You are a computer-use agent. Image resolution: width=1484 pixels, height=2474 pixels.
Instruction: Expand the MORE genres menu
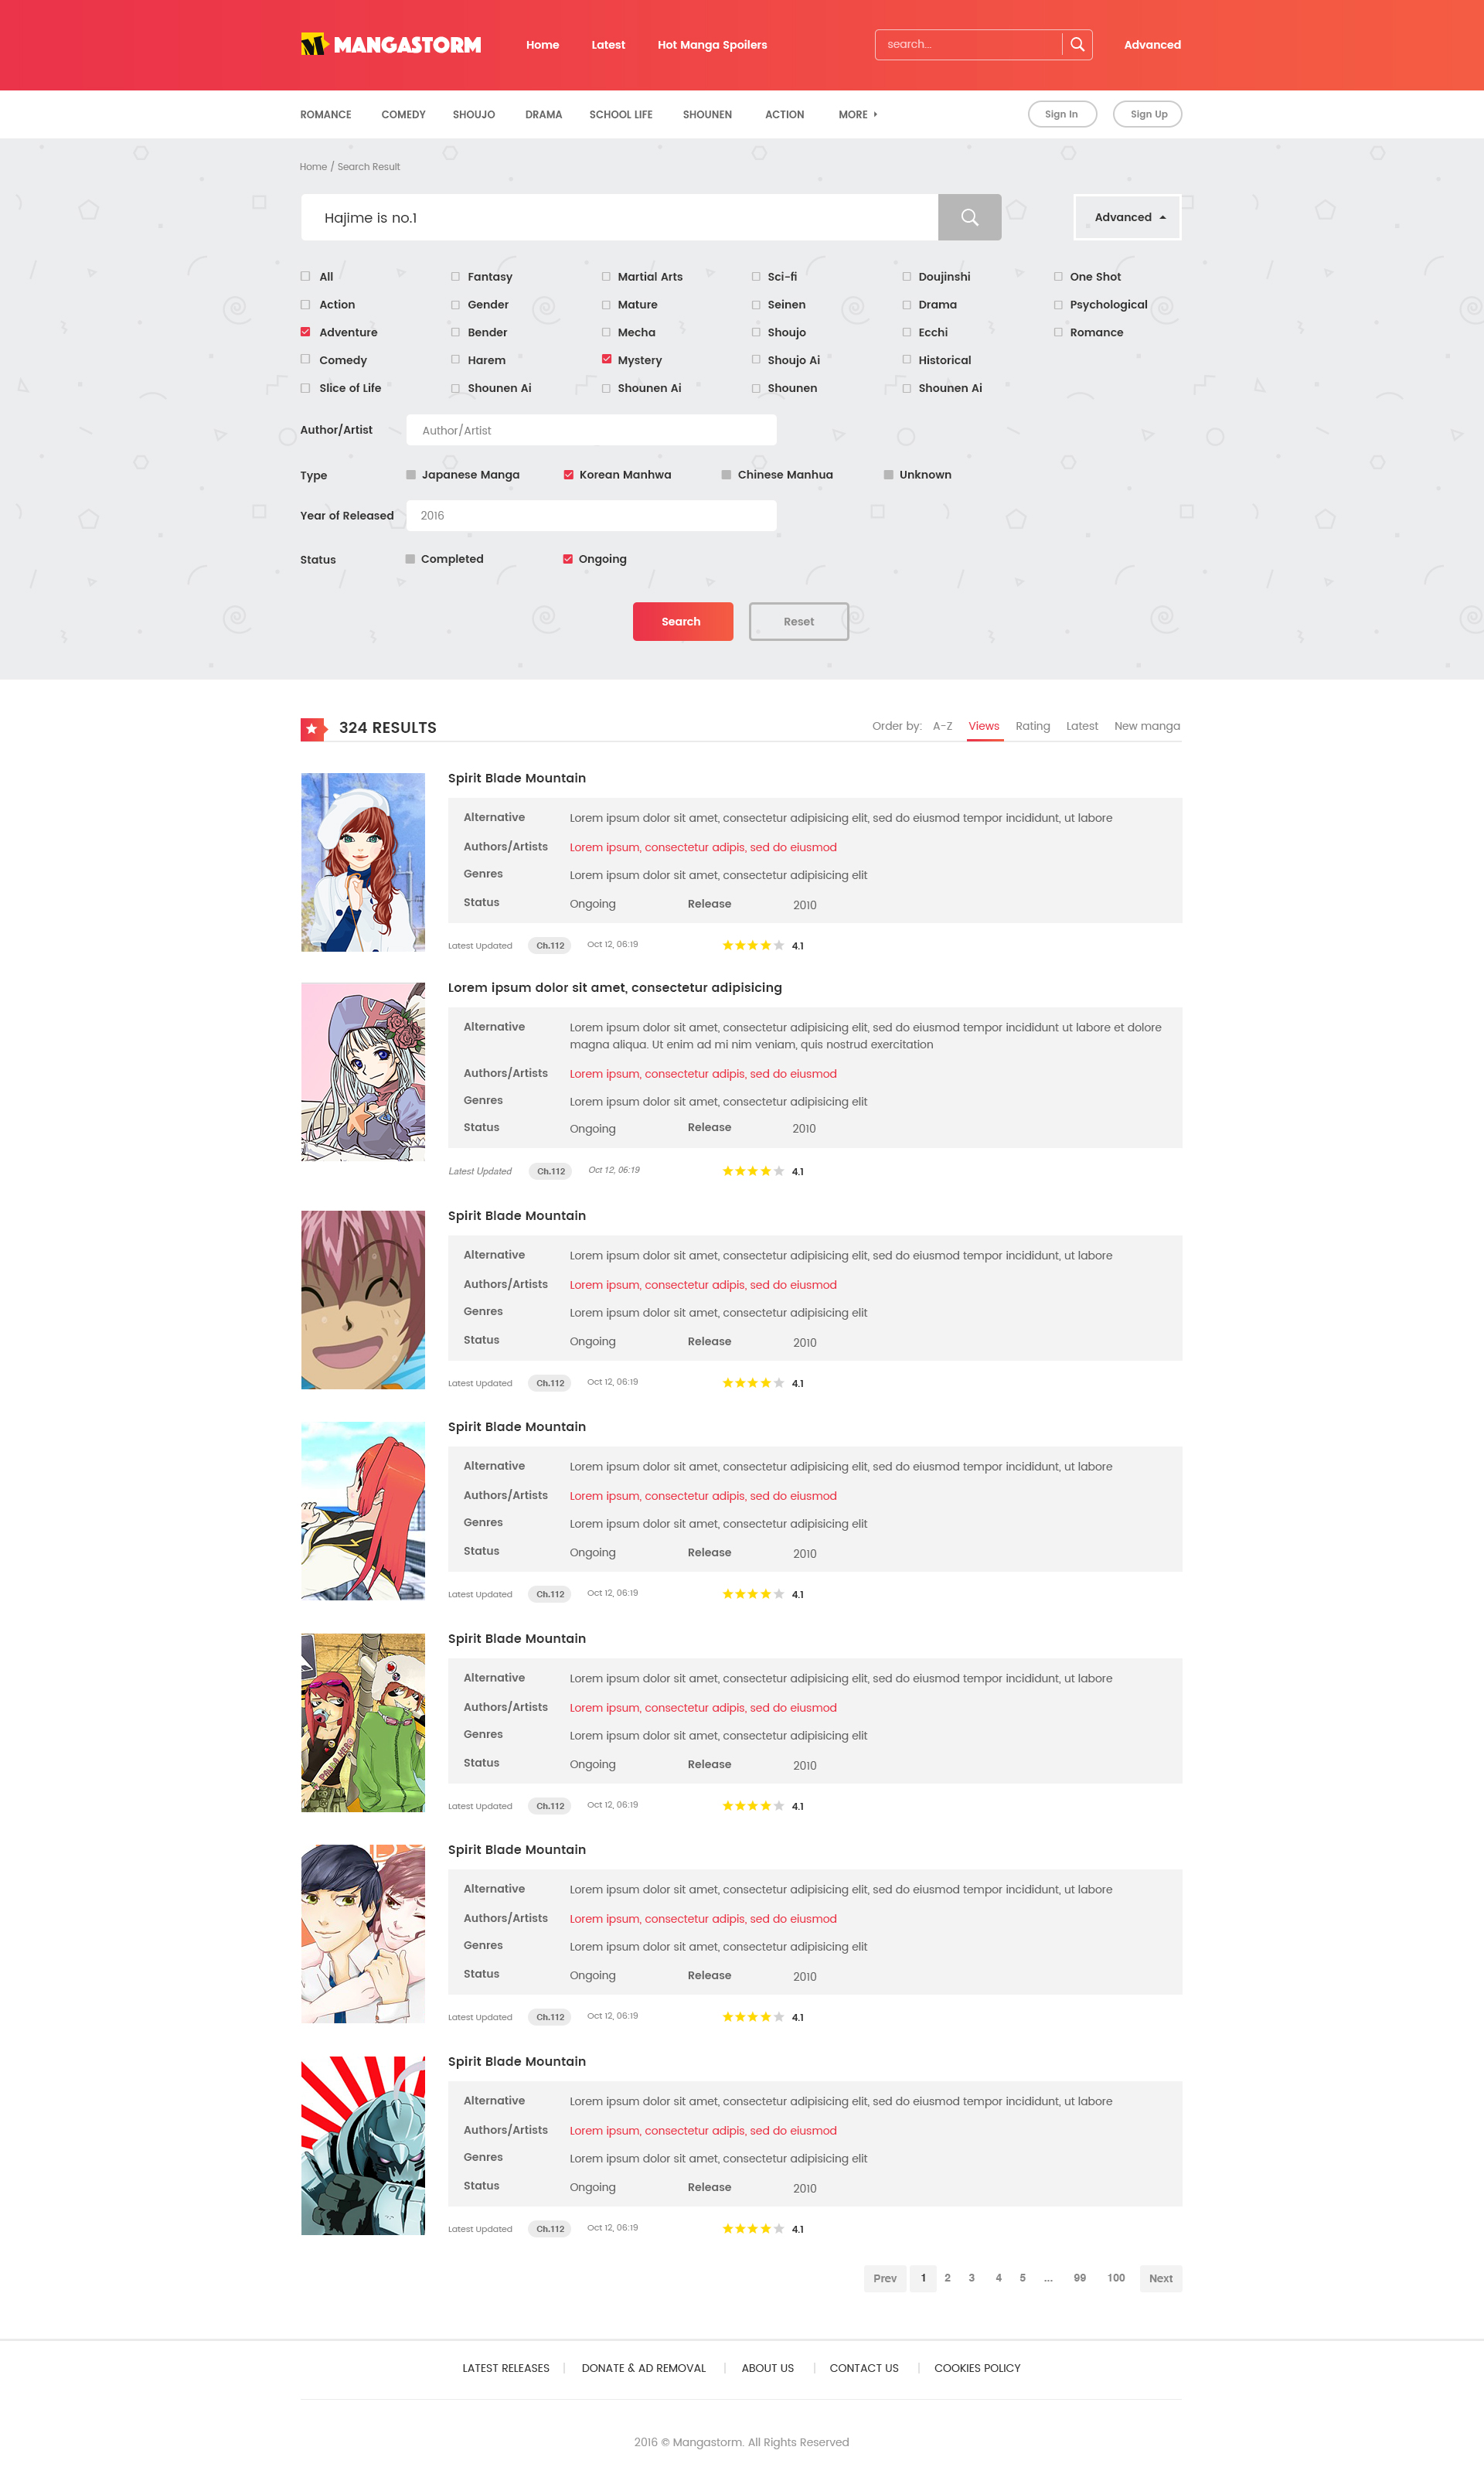coord(857,114)
